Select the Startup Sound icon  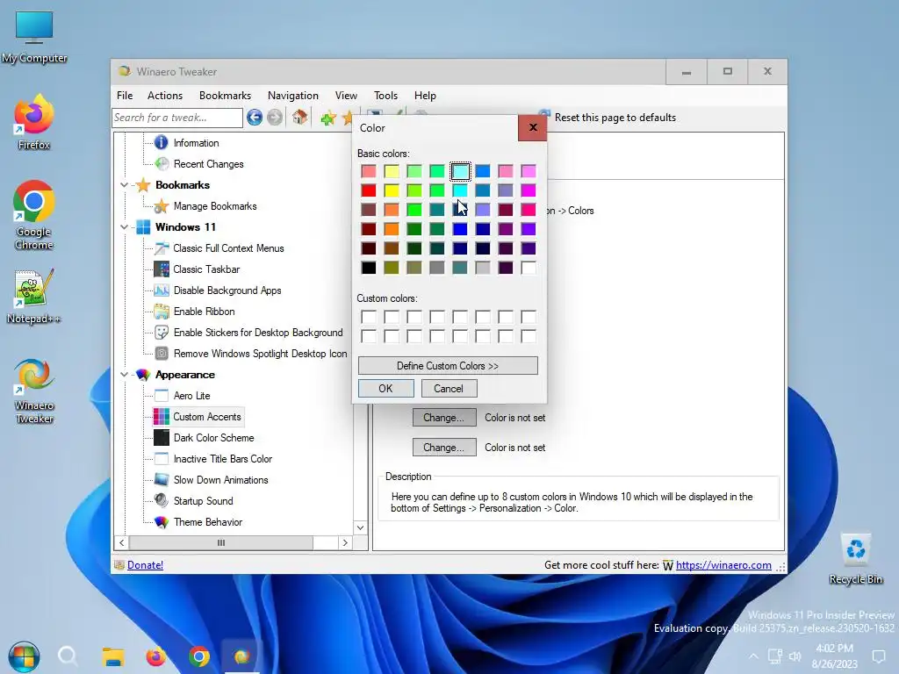pos(162,501)
